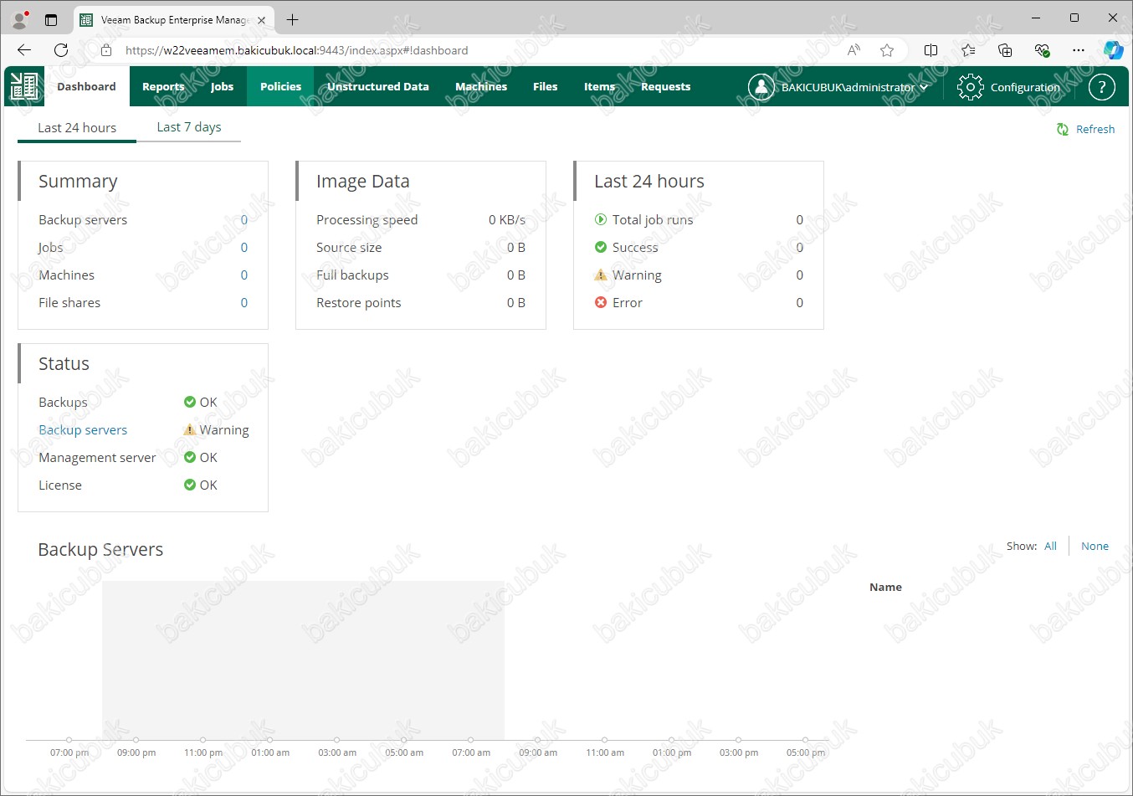The width and height of the screenshot is (1133, 796).
Task: Close the Veeam Backup Enterprise Manager tab
Action: coord(261,20)
